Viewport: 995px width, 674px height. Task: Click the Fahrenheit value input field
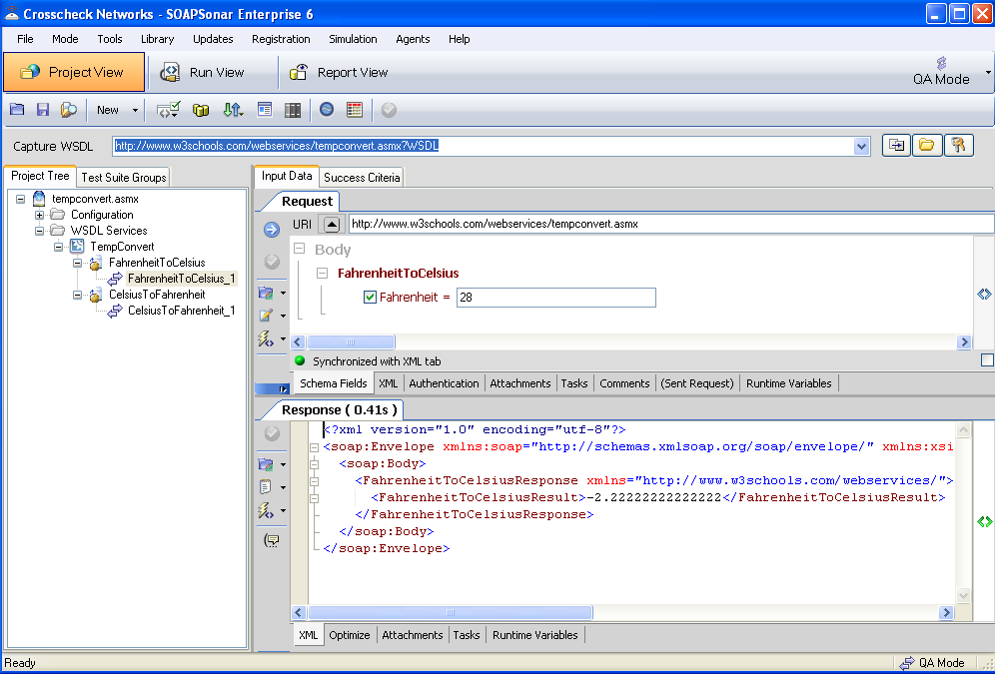pos(555,298)
